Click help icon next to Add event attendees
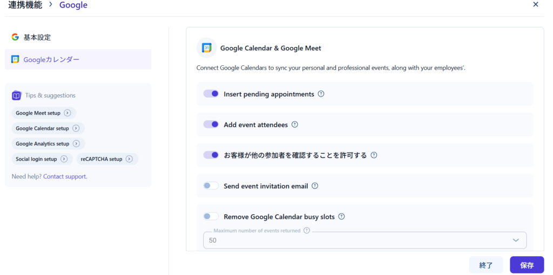Screen dimensions: 553x275 295,125
